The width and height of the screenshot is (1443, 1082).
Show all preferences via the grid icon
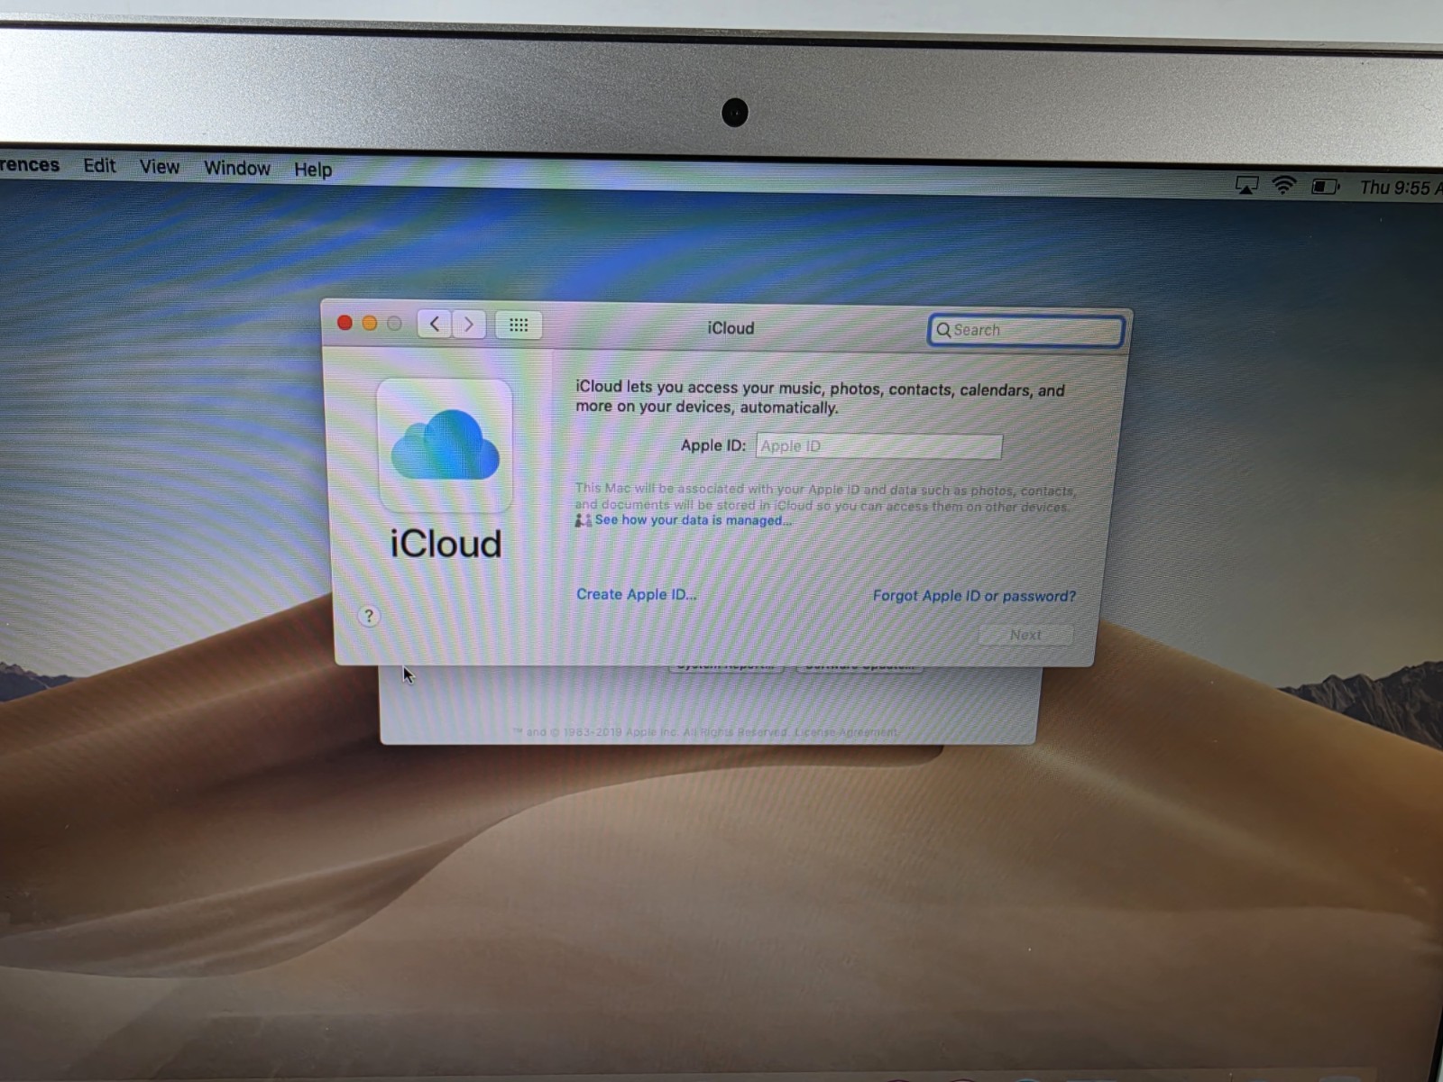[519, 326]
